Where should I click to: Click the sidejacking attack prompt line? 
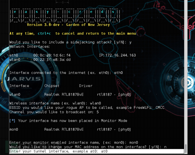click(x=70, y=42)
